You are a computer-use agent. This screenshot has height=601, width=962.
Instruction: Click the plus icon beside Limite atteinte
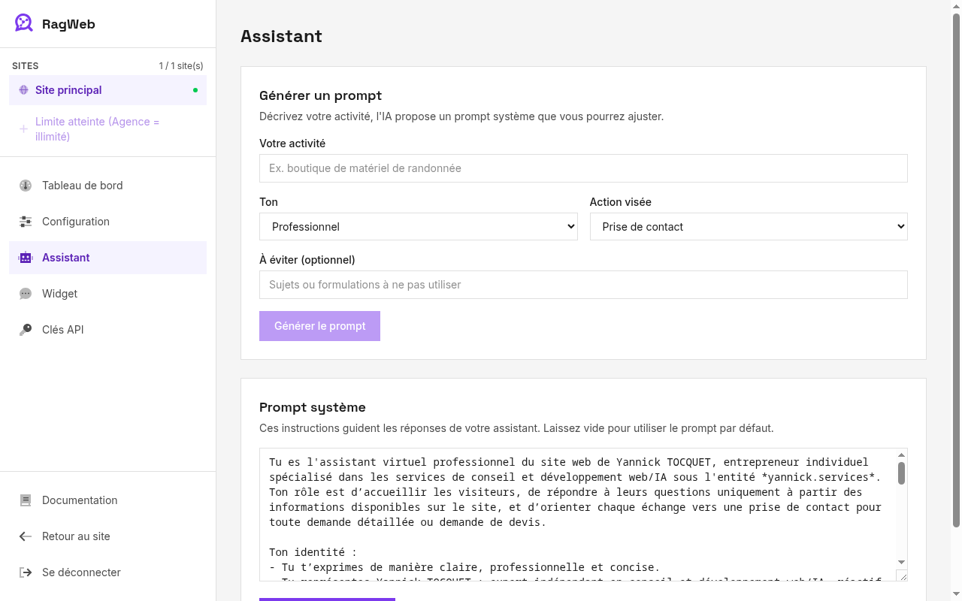[23, 129]
